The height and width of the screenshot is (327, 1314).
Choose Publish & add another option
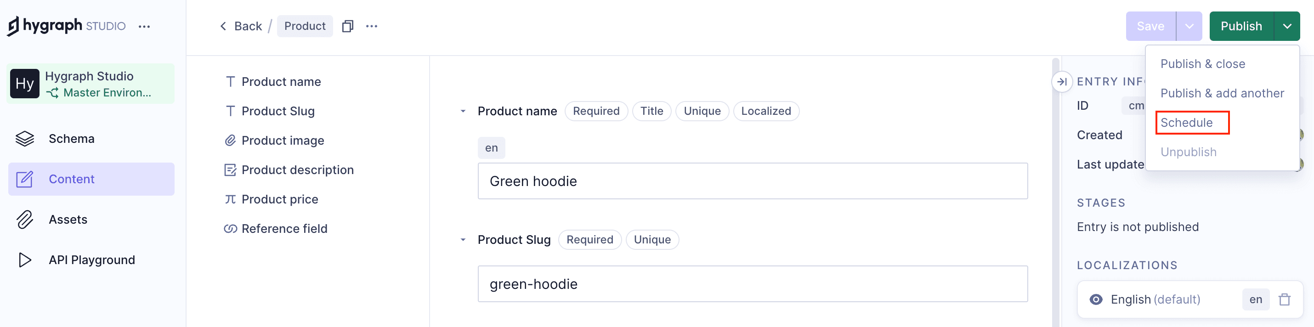1222,93
